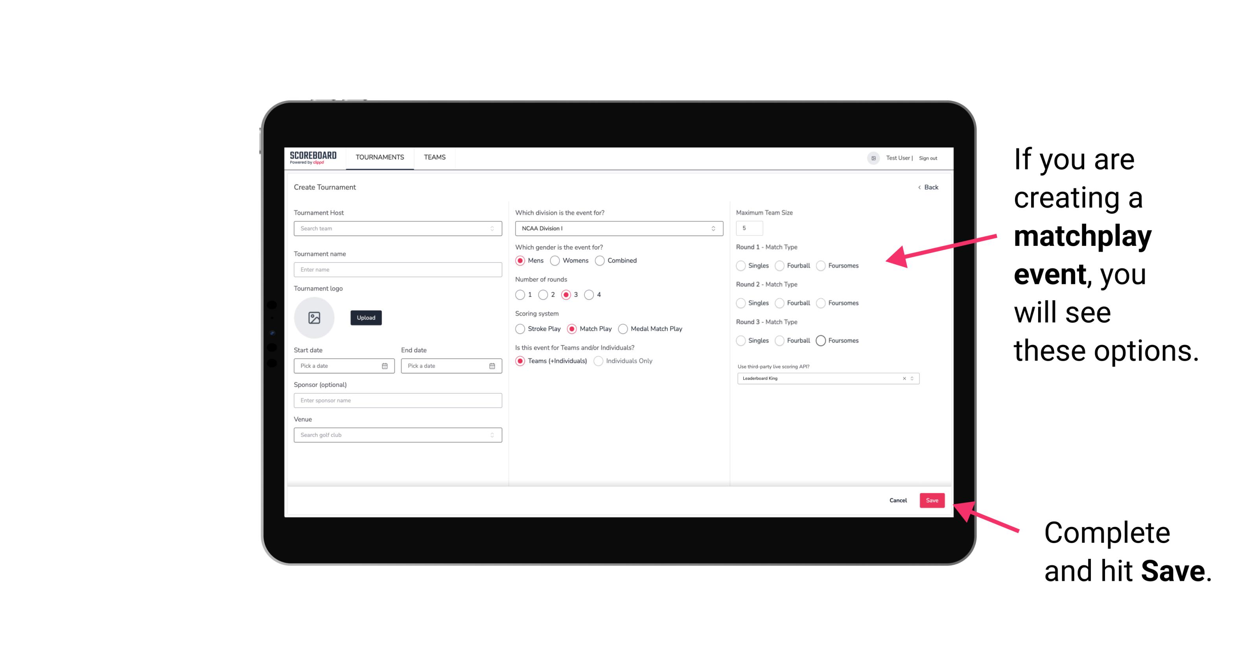
Task: Click the third-party API remove icon
Action: click(x=904, y=378)
